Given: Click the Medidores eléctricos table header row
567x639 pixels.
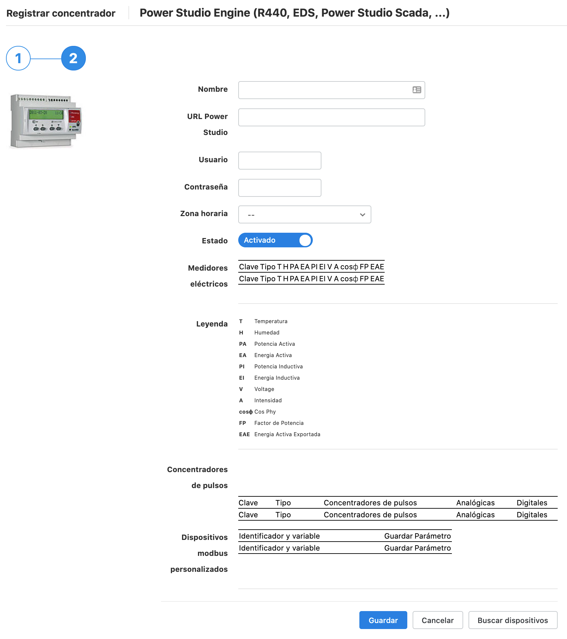Looking at the screenshot, I should click(311, 267).
